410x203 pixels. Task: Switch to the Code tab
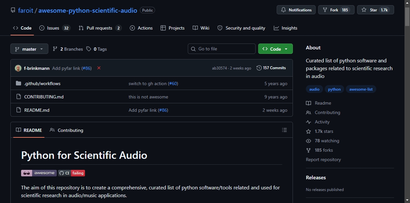tap(22, 28)
